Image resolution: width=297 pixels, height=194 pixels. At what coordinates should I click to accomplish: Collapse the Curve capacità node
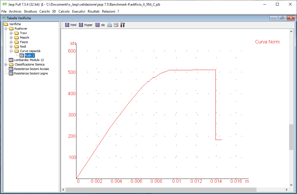[x=11, y=51]
